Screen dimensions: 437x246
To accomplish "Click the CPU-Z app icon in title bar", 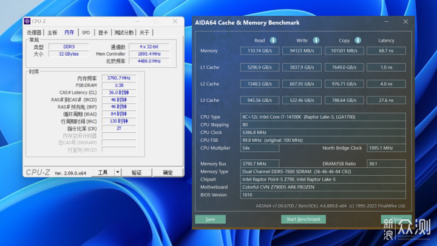I will pos(27,21).
